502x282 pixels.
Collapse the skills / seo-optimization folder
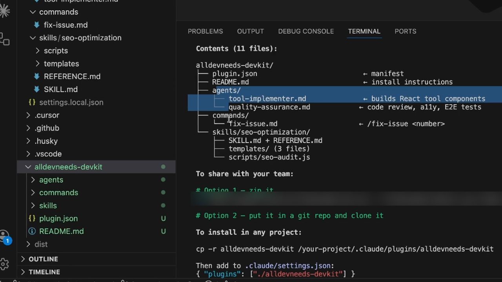click(33, 38)
